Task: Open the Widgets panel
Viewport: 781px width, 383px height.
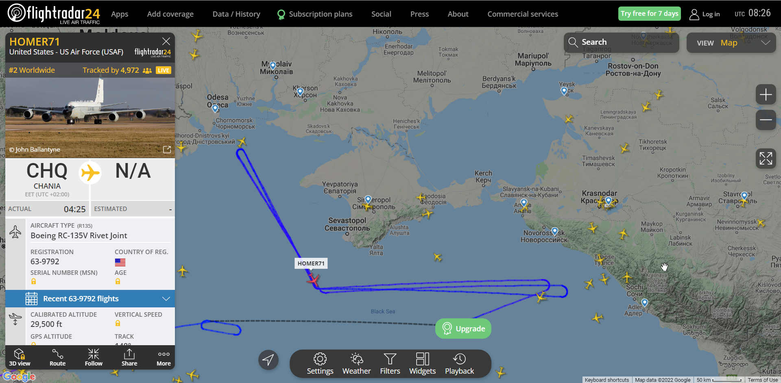Action: click(x=422, y=364)
